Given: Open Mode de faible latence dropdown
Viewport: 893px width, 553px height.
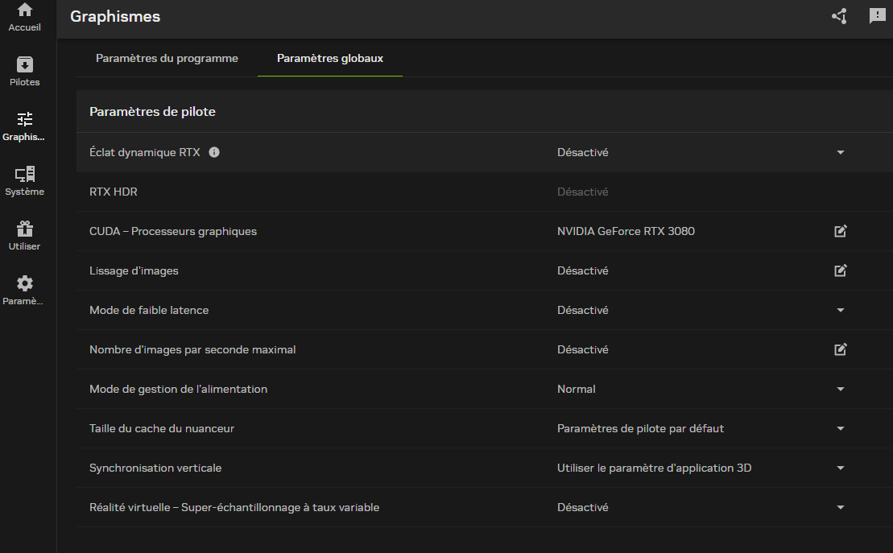Looking at the screenshot, I should (840, 311).
